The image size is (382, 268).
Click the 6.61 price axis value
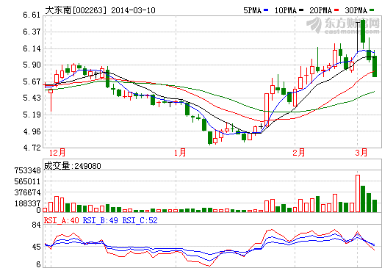coord(32,15)
